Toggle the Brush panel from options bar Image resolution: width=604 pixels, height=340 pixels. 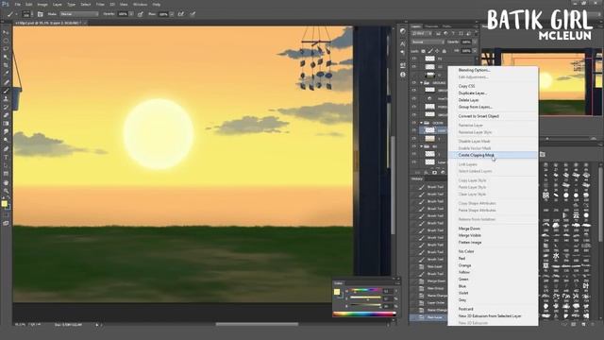pyautogui.click(x=40, y=14)
